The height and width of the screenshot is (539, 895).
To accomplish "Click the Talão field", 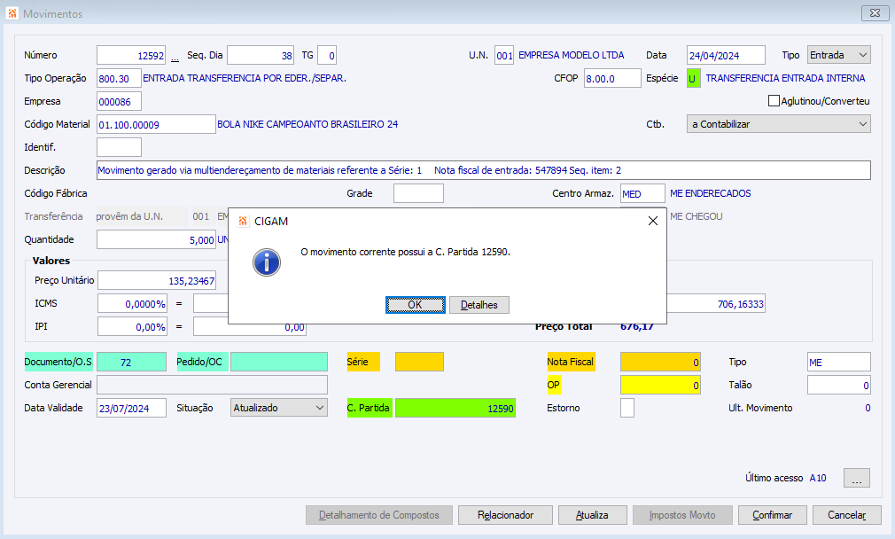I will point(839,385).
